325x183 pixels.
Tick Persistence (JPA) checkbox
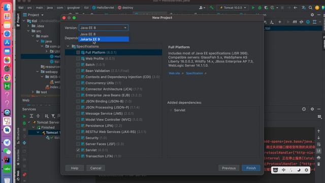pos(78,126)
